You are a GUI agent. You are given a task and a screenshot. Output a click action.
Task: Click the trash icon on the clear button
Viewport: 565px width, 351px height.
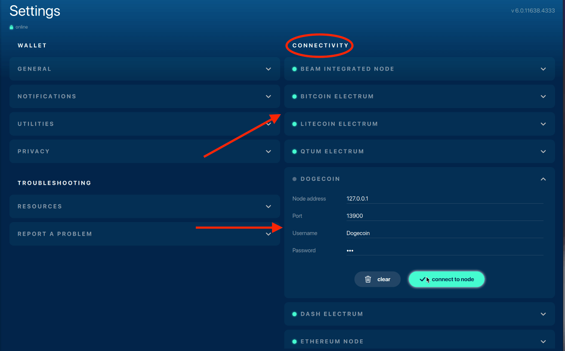(x=368, y=279)
